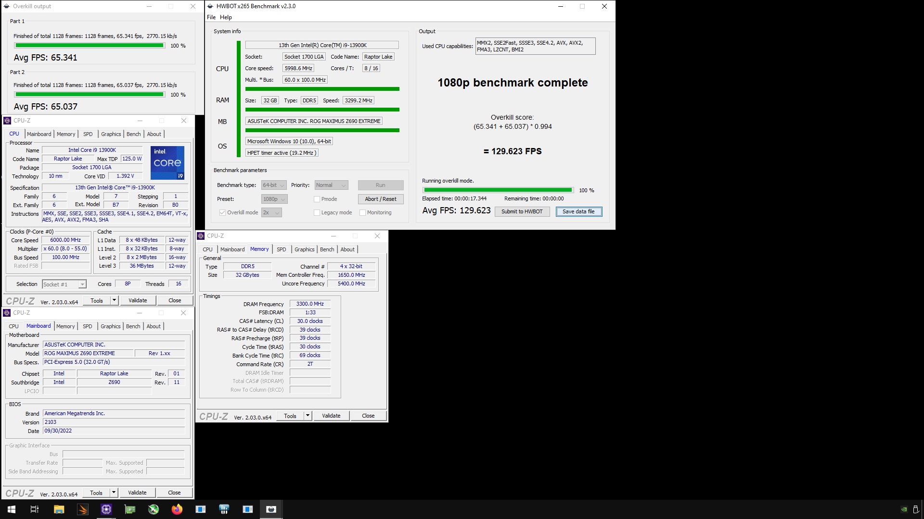Screen dimensions: 924x519
Task: Click the Uncore Frequency 5400.0 MHz value
Action: [x=351, y=284]
